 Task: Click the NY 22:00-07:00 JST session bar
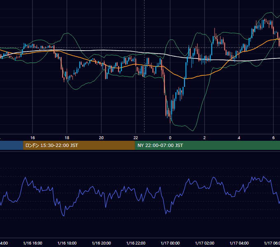207,145
